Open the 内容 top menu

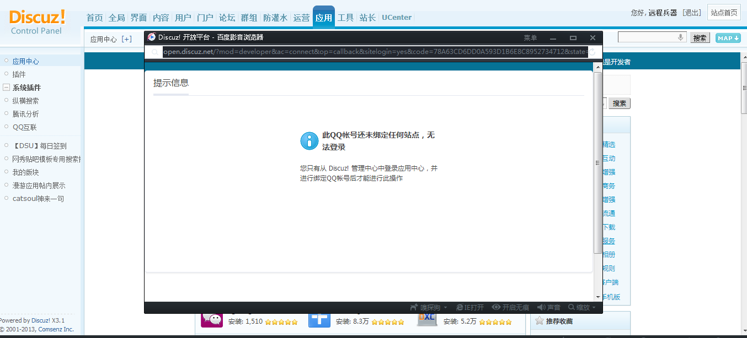[x=161, y=18]
